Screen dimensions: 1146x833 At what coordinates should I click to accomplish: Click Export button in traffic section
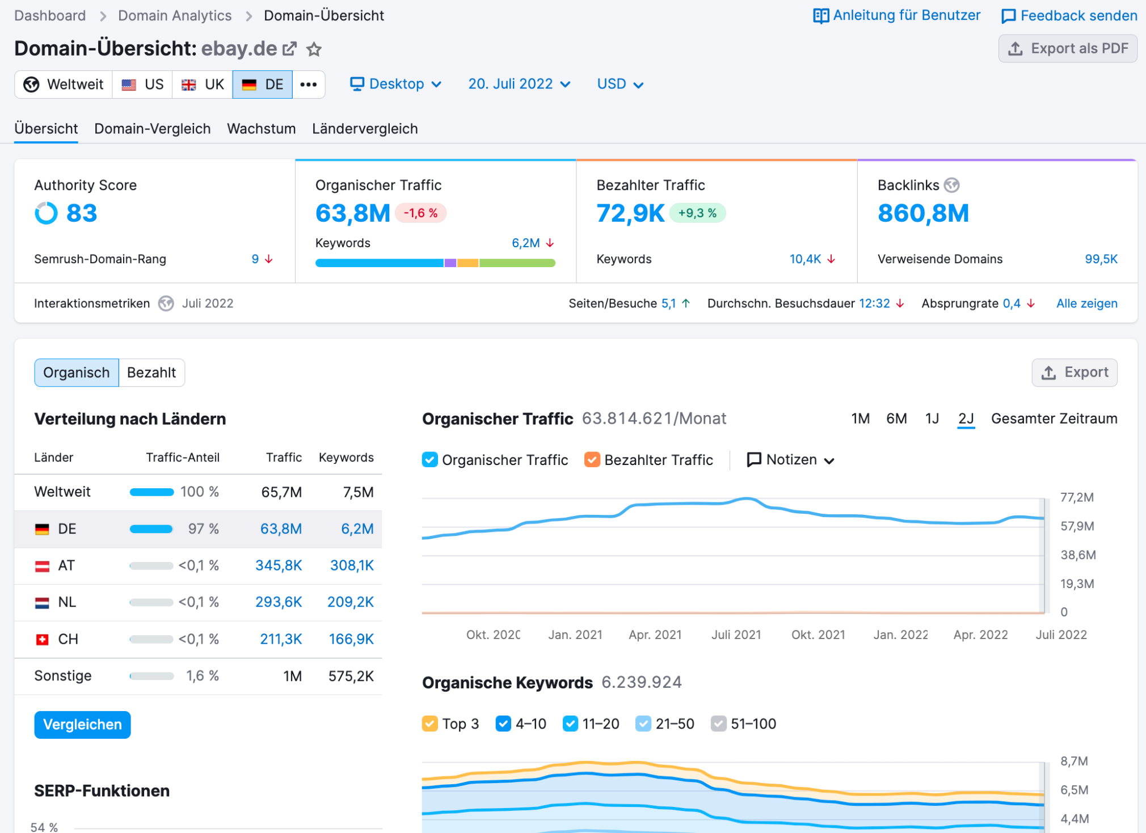coord(1075,373)
